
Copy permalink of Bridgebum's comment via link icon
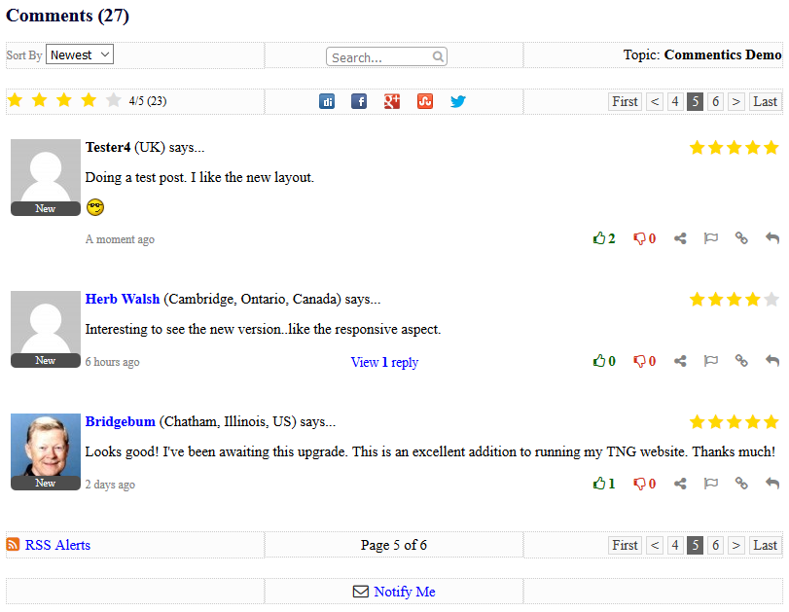(x=741, y=483)
